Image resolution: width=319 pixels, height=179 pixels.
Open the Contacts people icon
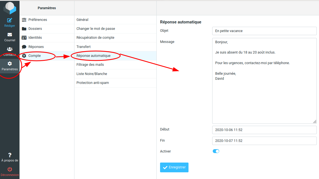pyautogui.click(x=10, y=49)
